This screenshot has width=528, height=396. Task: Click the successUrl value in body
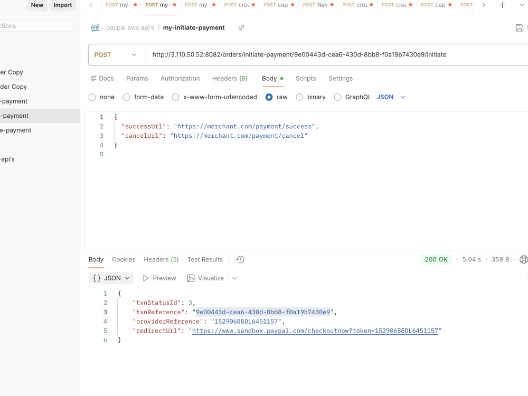coord(244,127)
